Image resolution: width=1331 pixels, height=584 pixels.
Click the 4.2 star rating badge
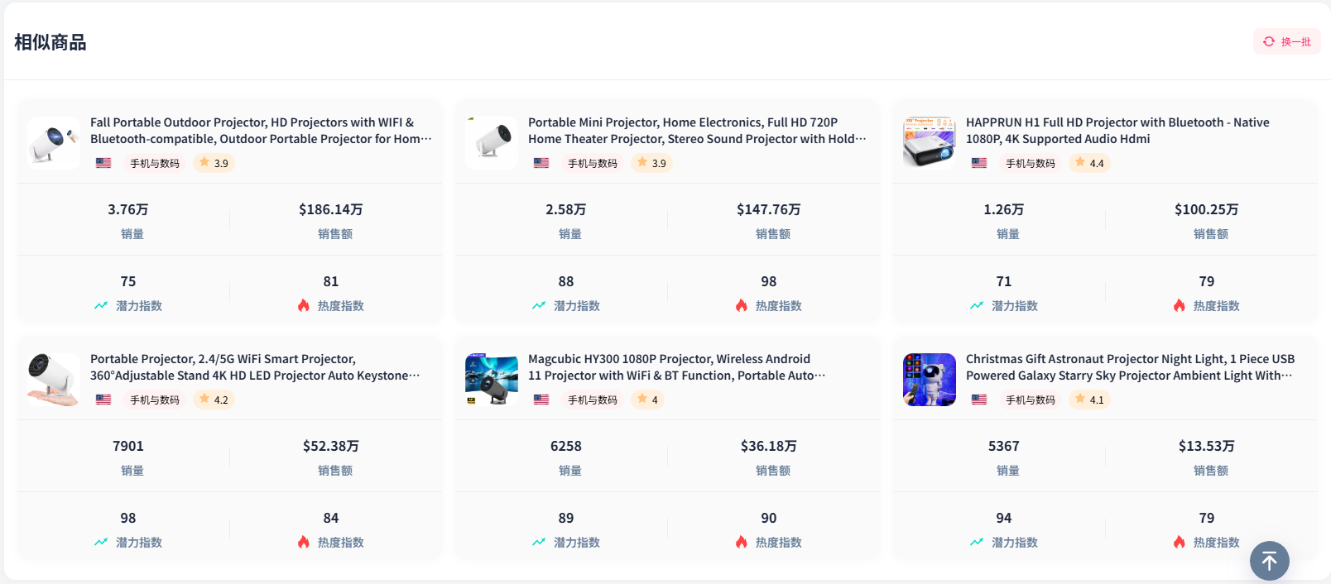point(214,400)
